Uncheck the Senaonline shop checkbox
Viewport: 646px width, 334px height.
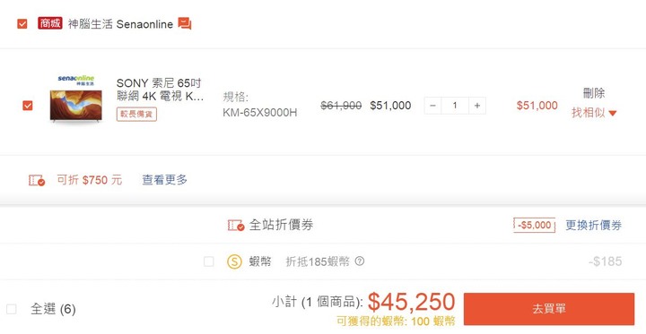click(22, 24)
